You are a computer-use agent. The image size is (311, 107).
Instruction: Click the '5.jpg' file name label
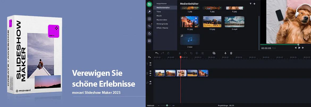212,12
